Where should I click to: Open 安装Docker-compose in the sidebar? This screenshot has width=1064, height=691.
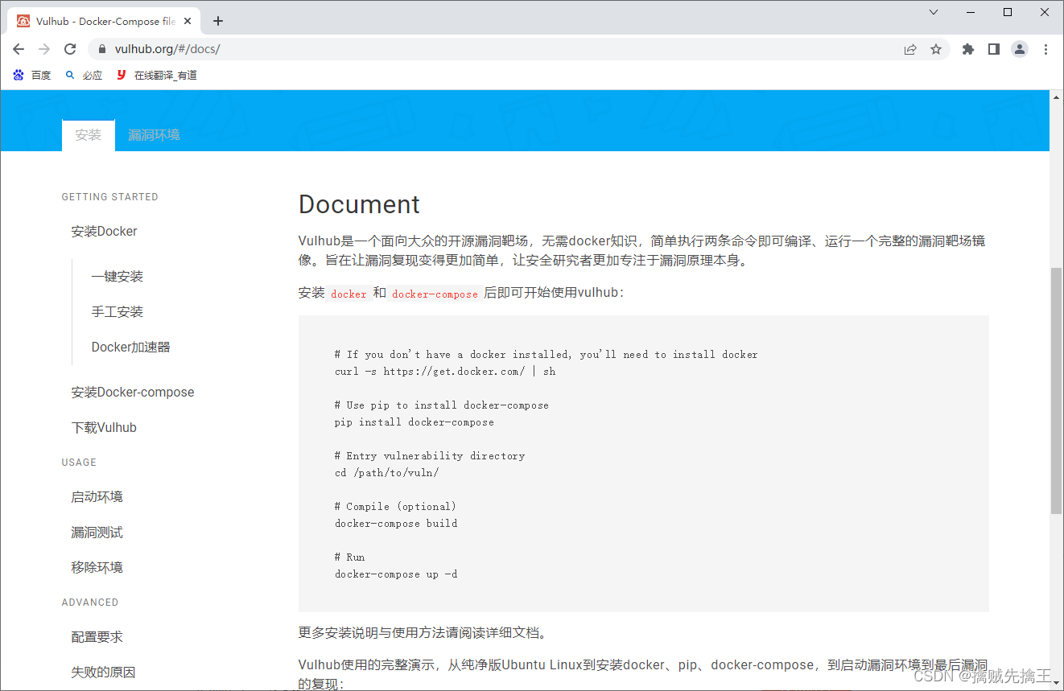click(133, 393)
